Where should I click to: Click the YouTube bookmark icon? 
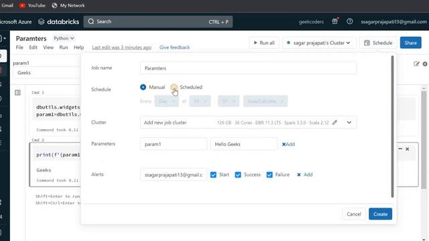pyautogui.click(x=22, y=5)
